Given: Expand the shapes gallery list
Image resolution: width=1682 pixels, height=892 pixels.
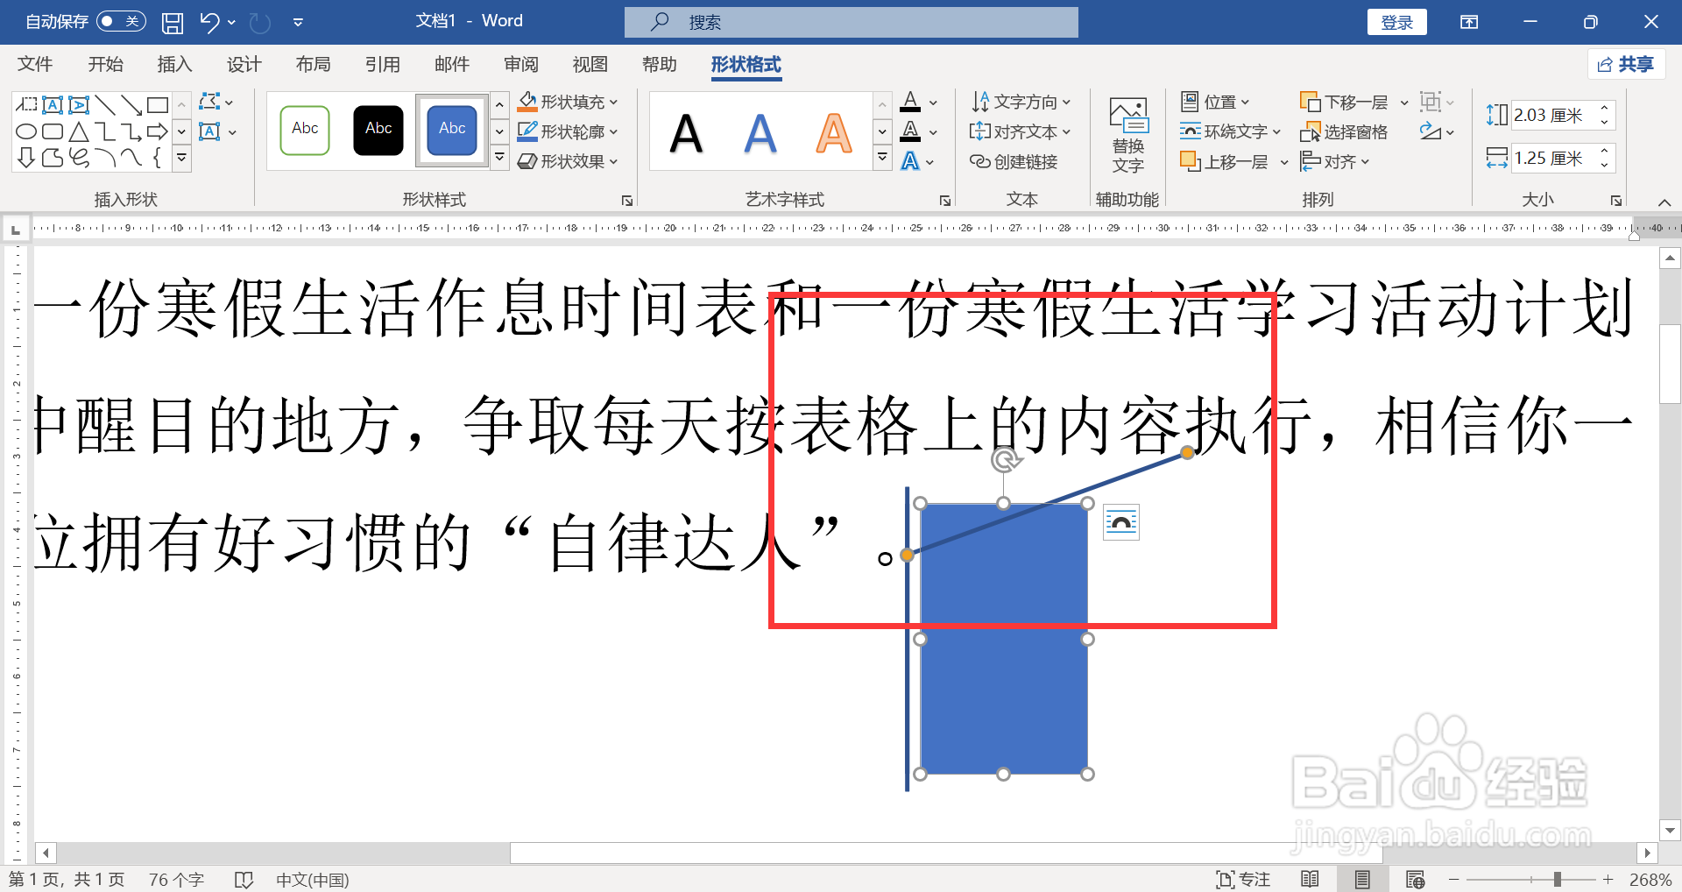Looking at the screenshot, I should click(x=181, y=159).
